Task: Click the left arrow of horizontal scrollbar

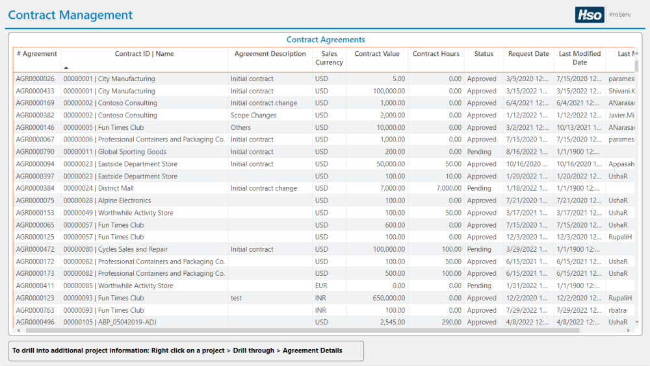Action: pyautogui.click(x=19, y=330)
